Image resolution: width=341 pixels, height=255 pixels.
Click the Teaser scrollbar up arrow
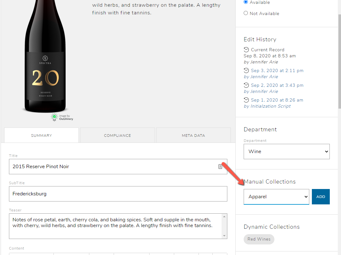(x=224, y=217)
